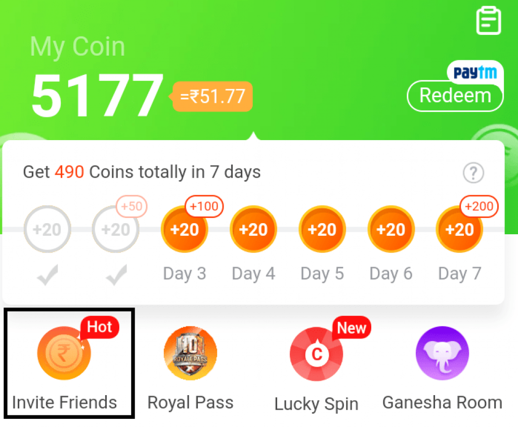Open the help question mark icon
The image size is (518, 427).
click(473, 173)
